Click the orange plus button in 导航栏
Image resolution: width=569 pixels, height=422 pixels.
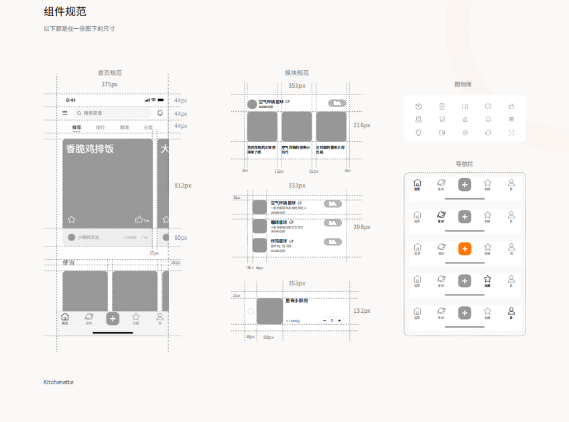(464, 249)
